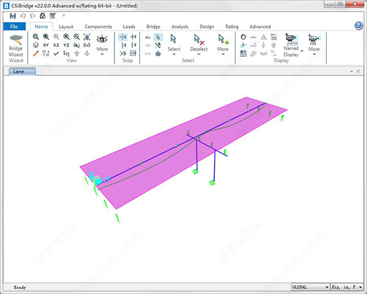Toggle snap to points and grid intersections

click(x=123, y=37)
